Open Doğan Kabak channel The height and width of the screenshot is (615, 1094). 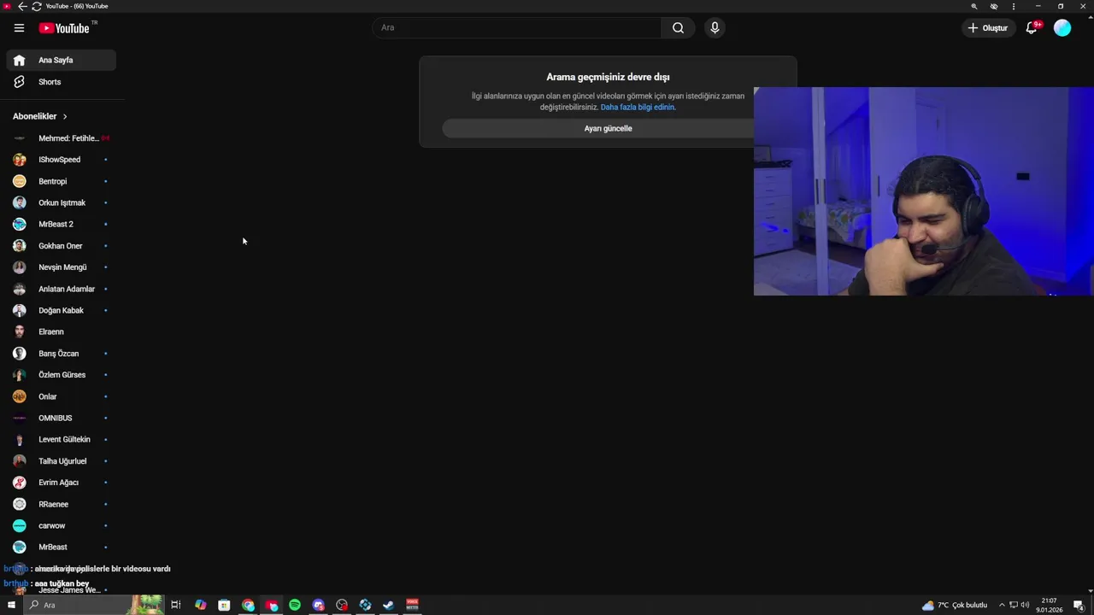coord(62,310)
